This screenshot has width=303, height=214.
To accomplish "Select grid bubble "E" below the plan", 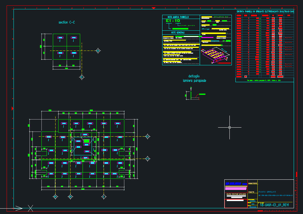I will point(104,197).
